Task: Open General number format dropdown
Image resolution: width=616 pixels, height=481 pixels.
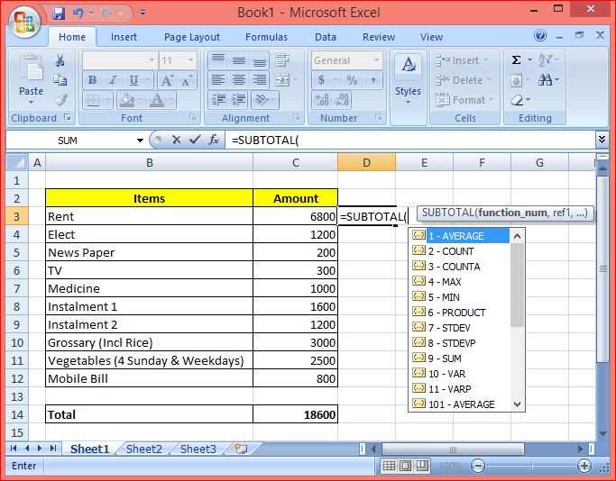Action: click(376, 60)
